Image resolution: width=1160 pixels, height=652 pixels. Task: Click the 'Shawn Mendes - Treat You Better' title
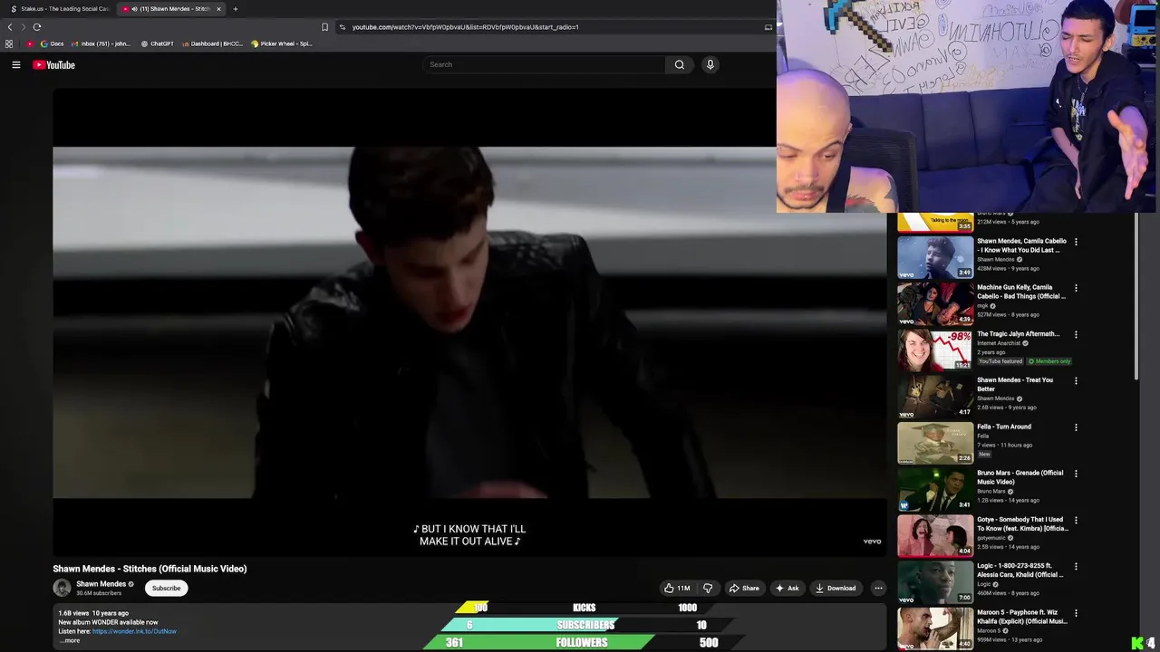click(1015, 384)
